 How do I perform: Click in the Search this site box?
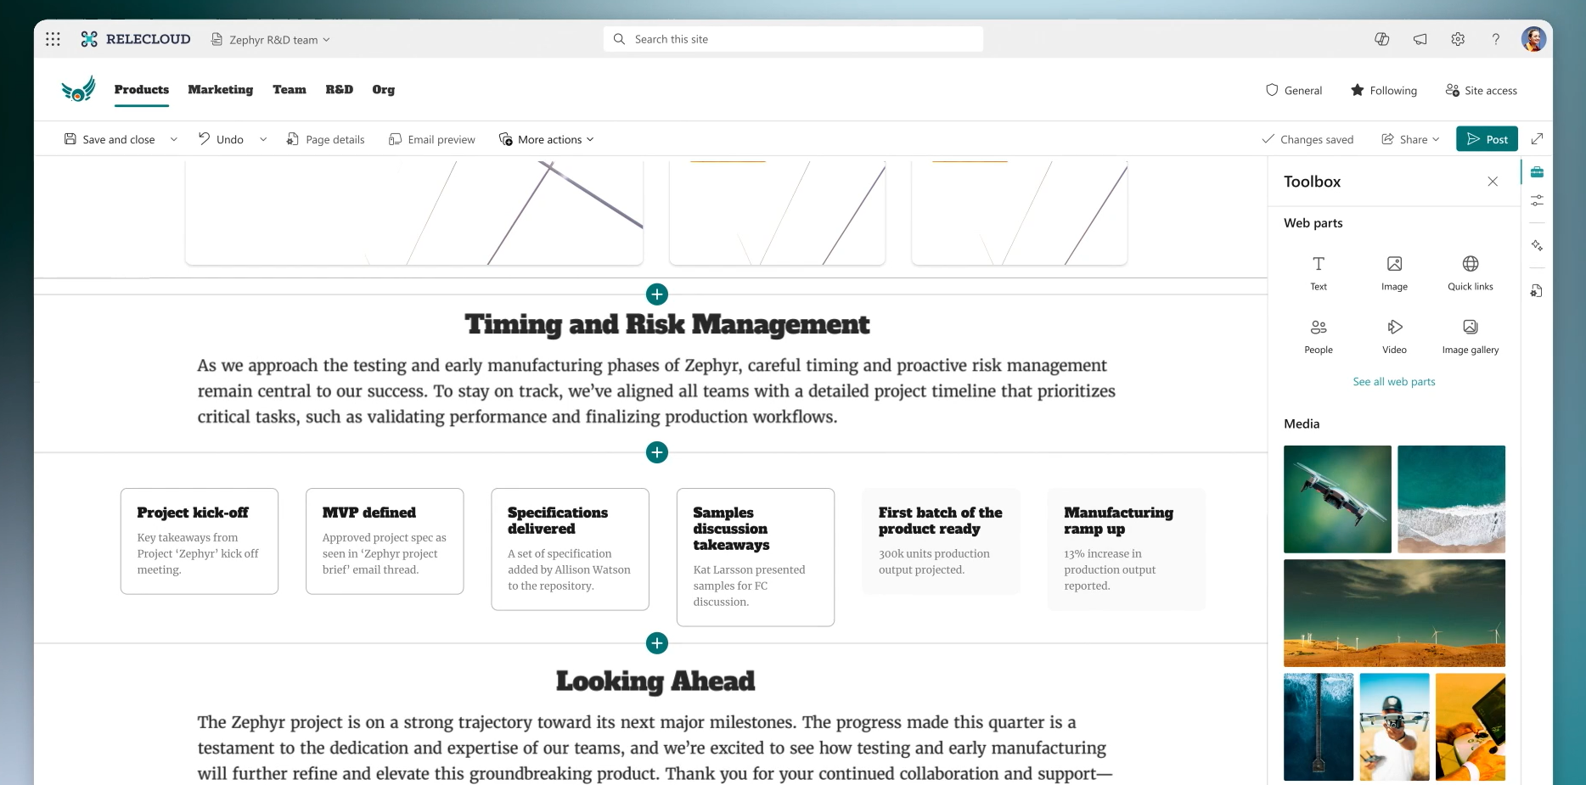793,39
